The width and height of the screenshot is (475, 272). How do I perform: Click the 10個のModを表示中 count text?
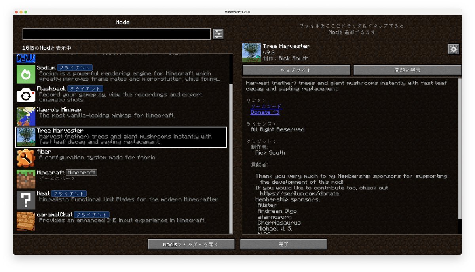click(47, 48)
